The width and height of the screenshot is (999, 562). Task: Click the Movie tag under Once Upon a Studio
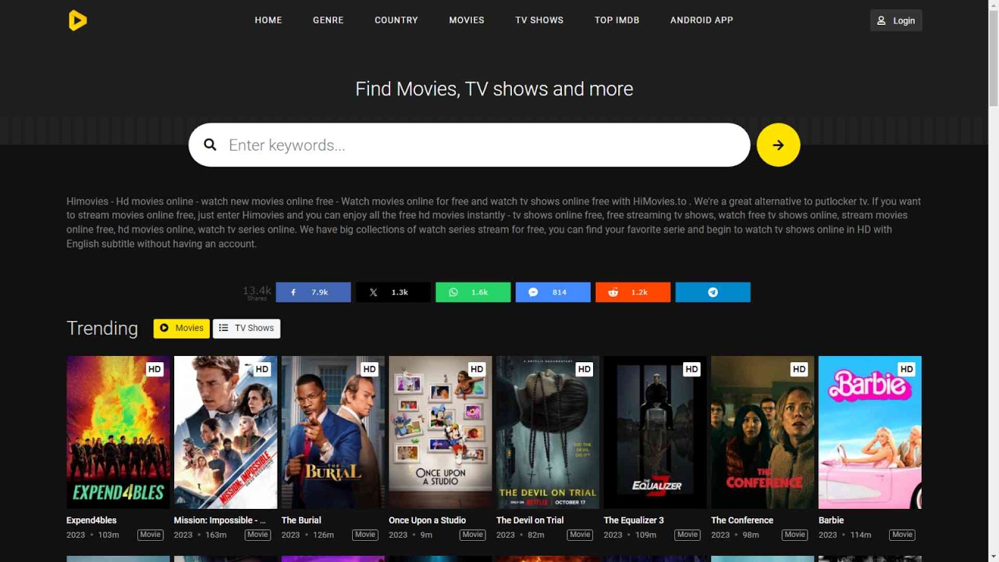473,535
